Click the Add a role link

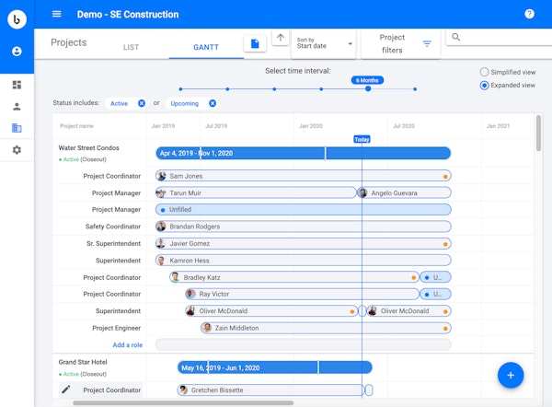[x=127, y=344]
